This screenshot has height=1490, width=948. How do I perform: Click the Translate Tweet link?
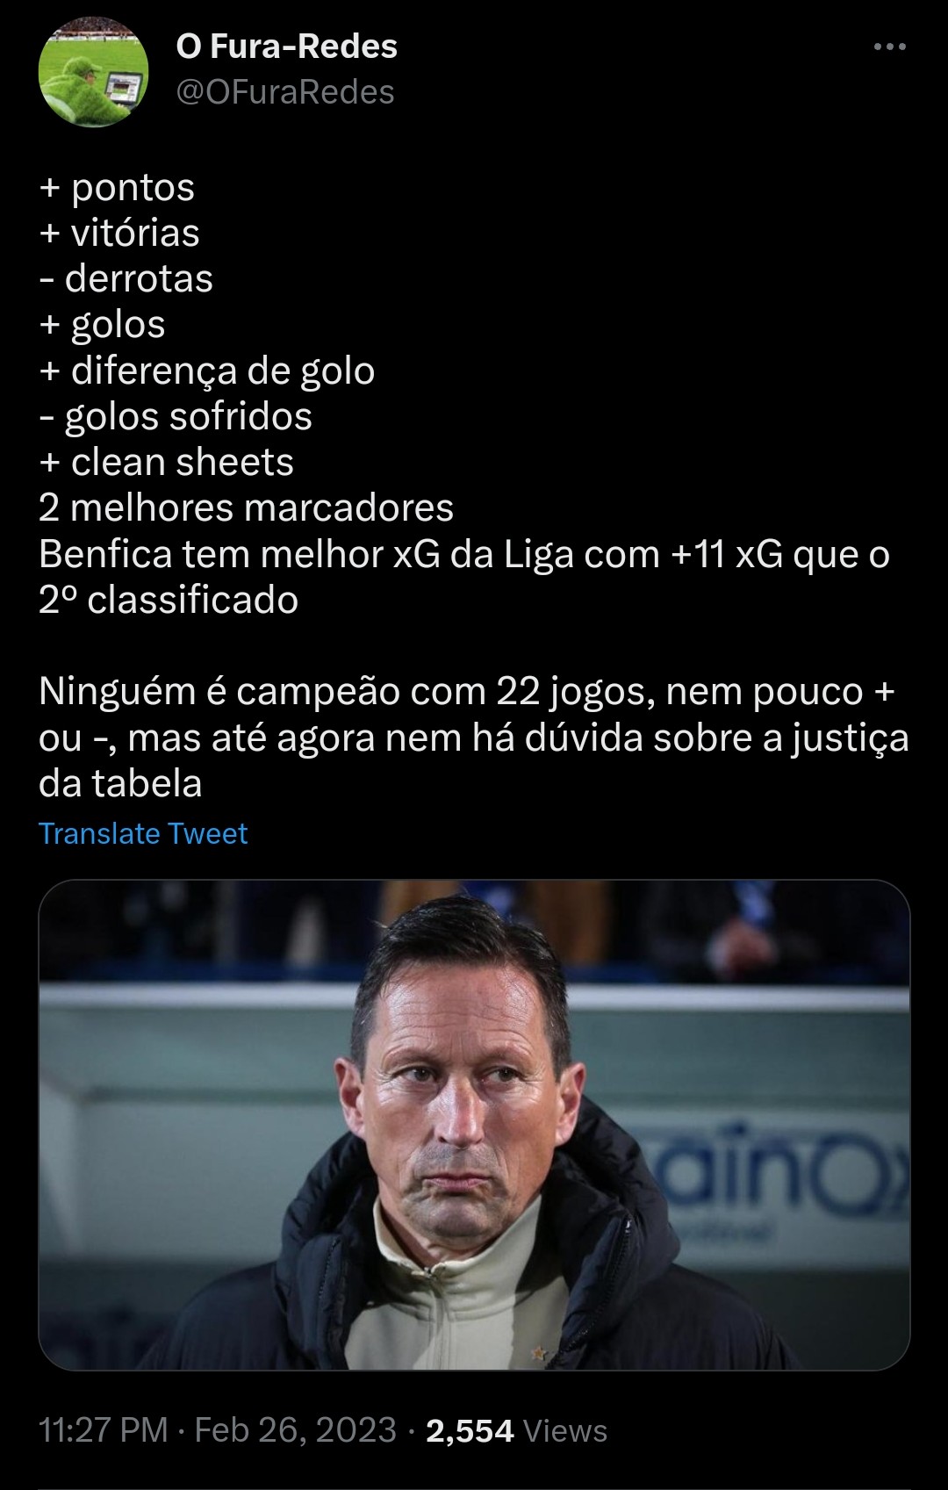coord(143,833)
